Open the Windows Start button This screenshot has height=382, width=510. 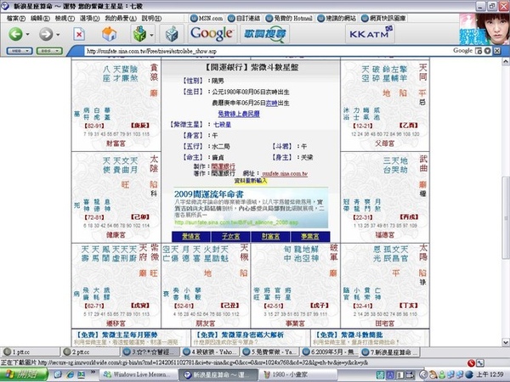(24, 374)
